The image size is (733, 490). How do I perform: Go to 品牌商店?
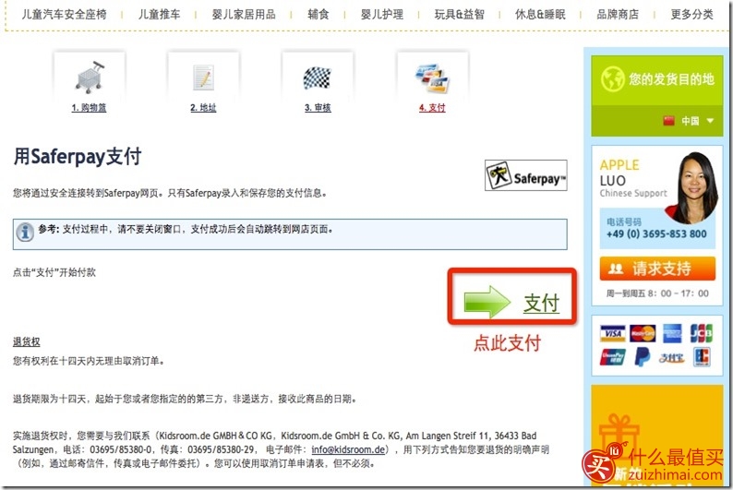(618, 15)
